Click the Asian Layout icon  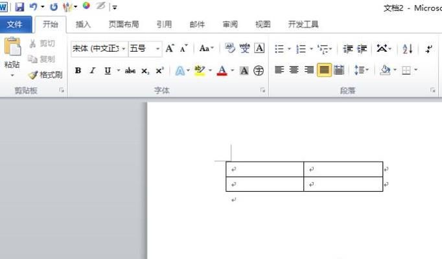coord(382,49)
